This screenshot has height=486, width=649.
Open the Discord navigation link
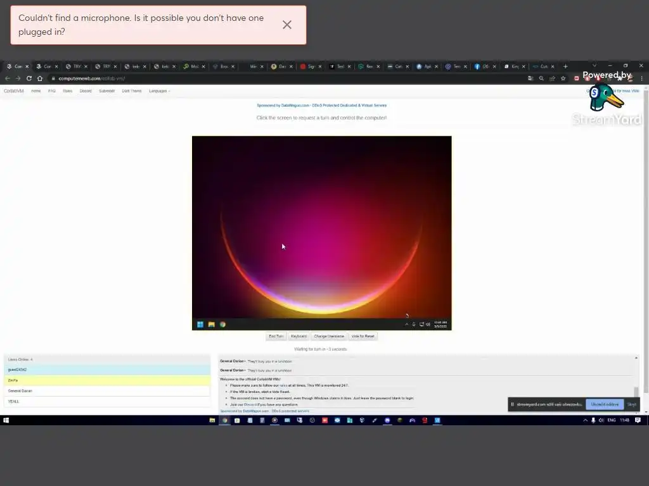click(86, 91)
